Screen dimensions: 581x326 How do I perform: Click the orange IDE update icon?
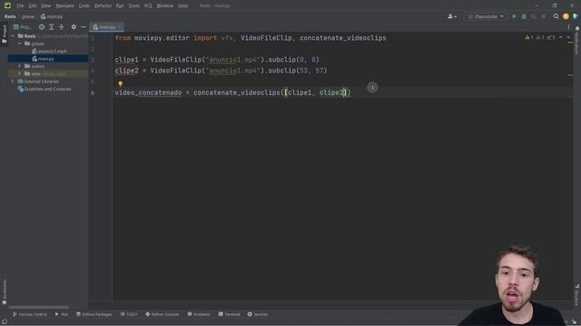click(566, 16)
